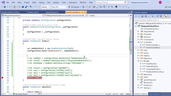Select Startup.cs in Solution Explorer
Screen dimensions: 171x96
[x=147, y=88]
